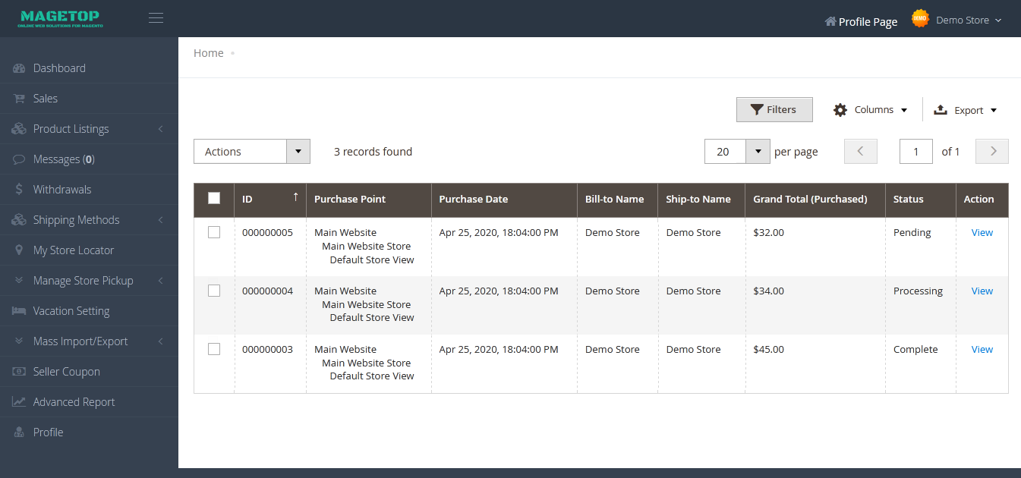Open the Messages menu item
1021x478 pixels.
click(x=64, y=159)
